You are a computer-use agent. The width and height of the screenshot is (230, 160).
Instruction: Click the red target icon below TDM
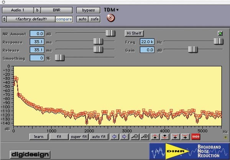click(110, 18)
